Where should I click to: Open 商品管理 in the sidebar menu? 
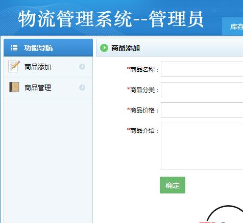48,88
